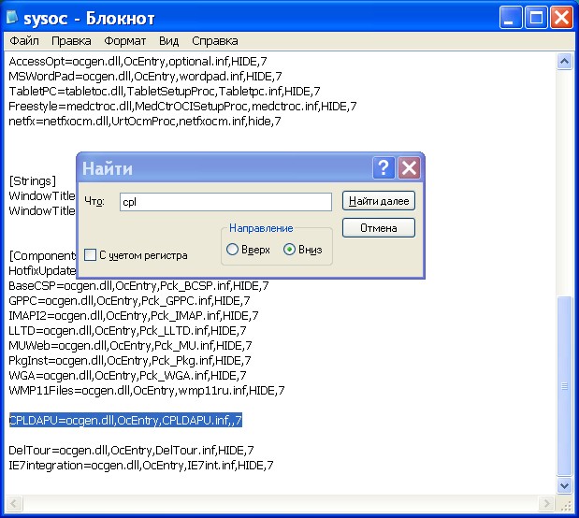Click the netfx=netfxocm.dll line
579x518 pixels.
[x=145, y=122]
